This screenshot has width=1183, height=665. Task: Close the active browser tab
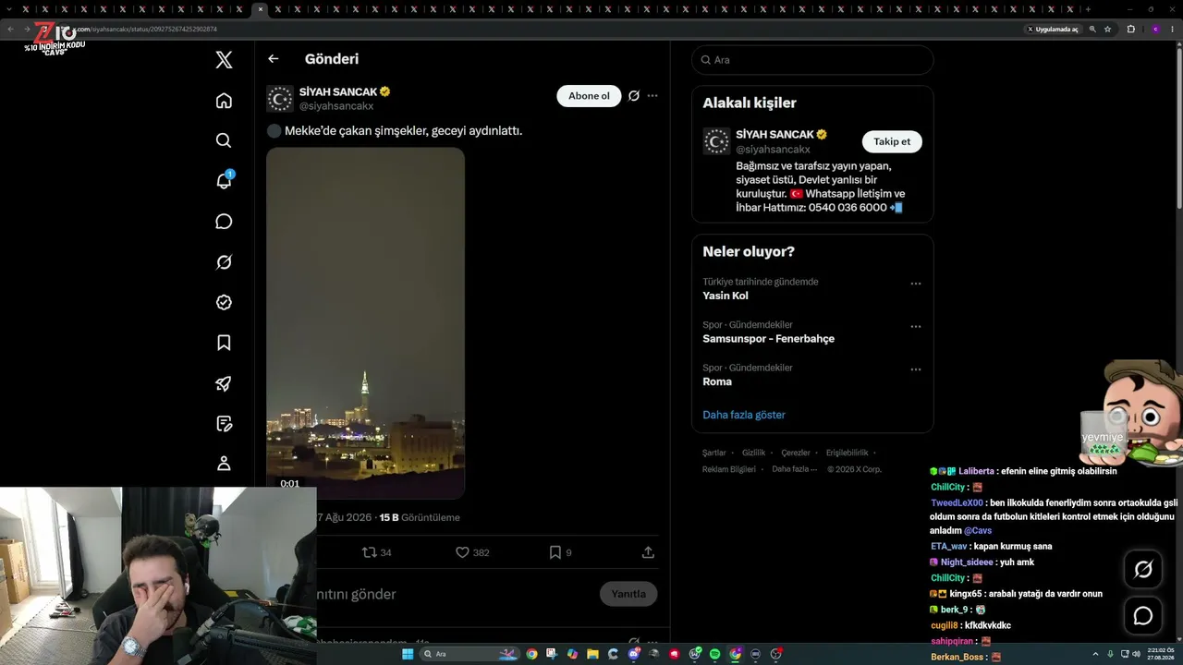tap(260, 9)
